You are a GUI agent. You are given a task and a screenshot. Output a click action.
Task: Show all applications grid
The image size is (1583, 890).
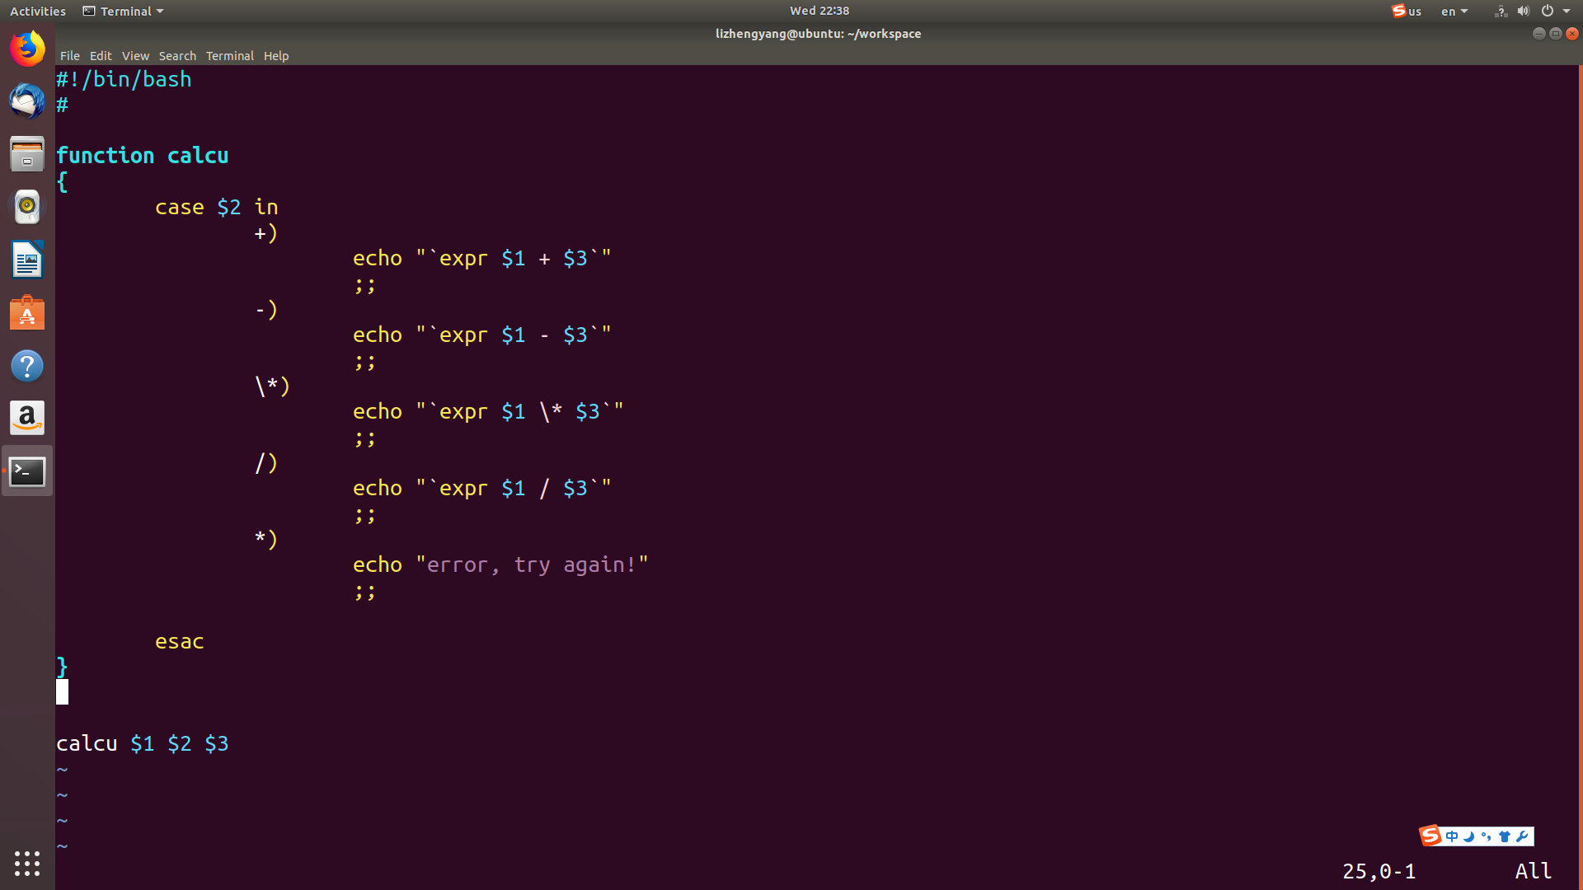click(x=27, y=863)
